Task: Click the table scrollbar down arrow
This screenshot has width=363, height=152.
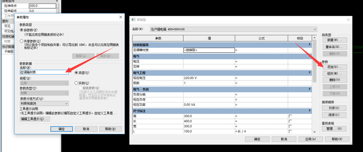Action: coord(314,132)
